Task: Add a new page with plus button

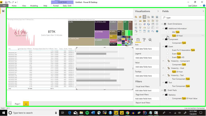Action: click(x=26, y=104)
